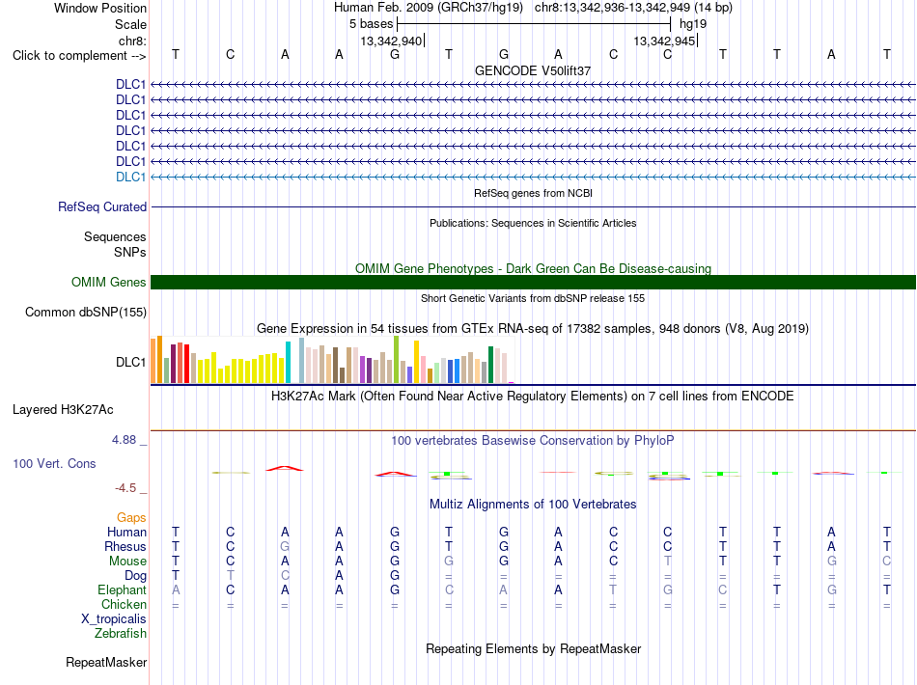Screen dimensions: 917x685
Task: Click the dark green bar in the GTEx chart
Action: point(490,365)
